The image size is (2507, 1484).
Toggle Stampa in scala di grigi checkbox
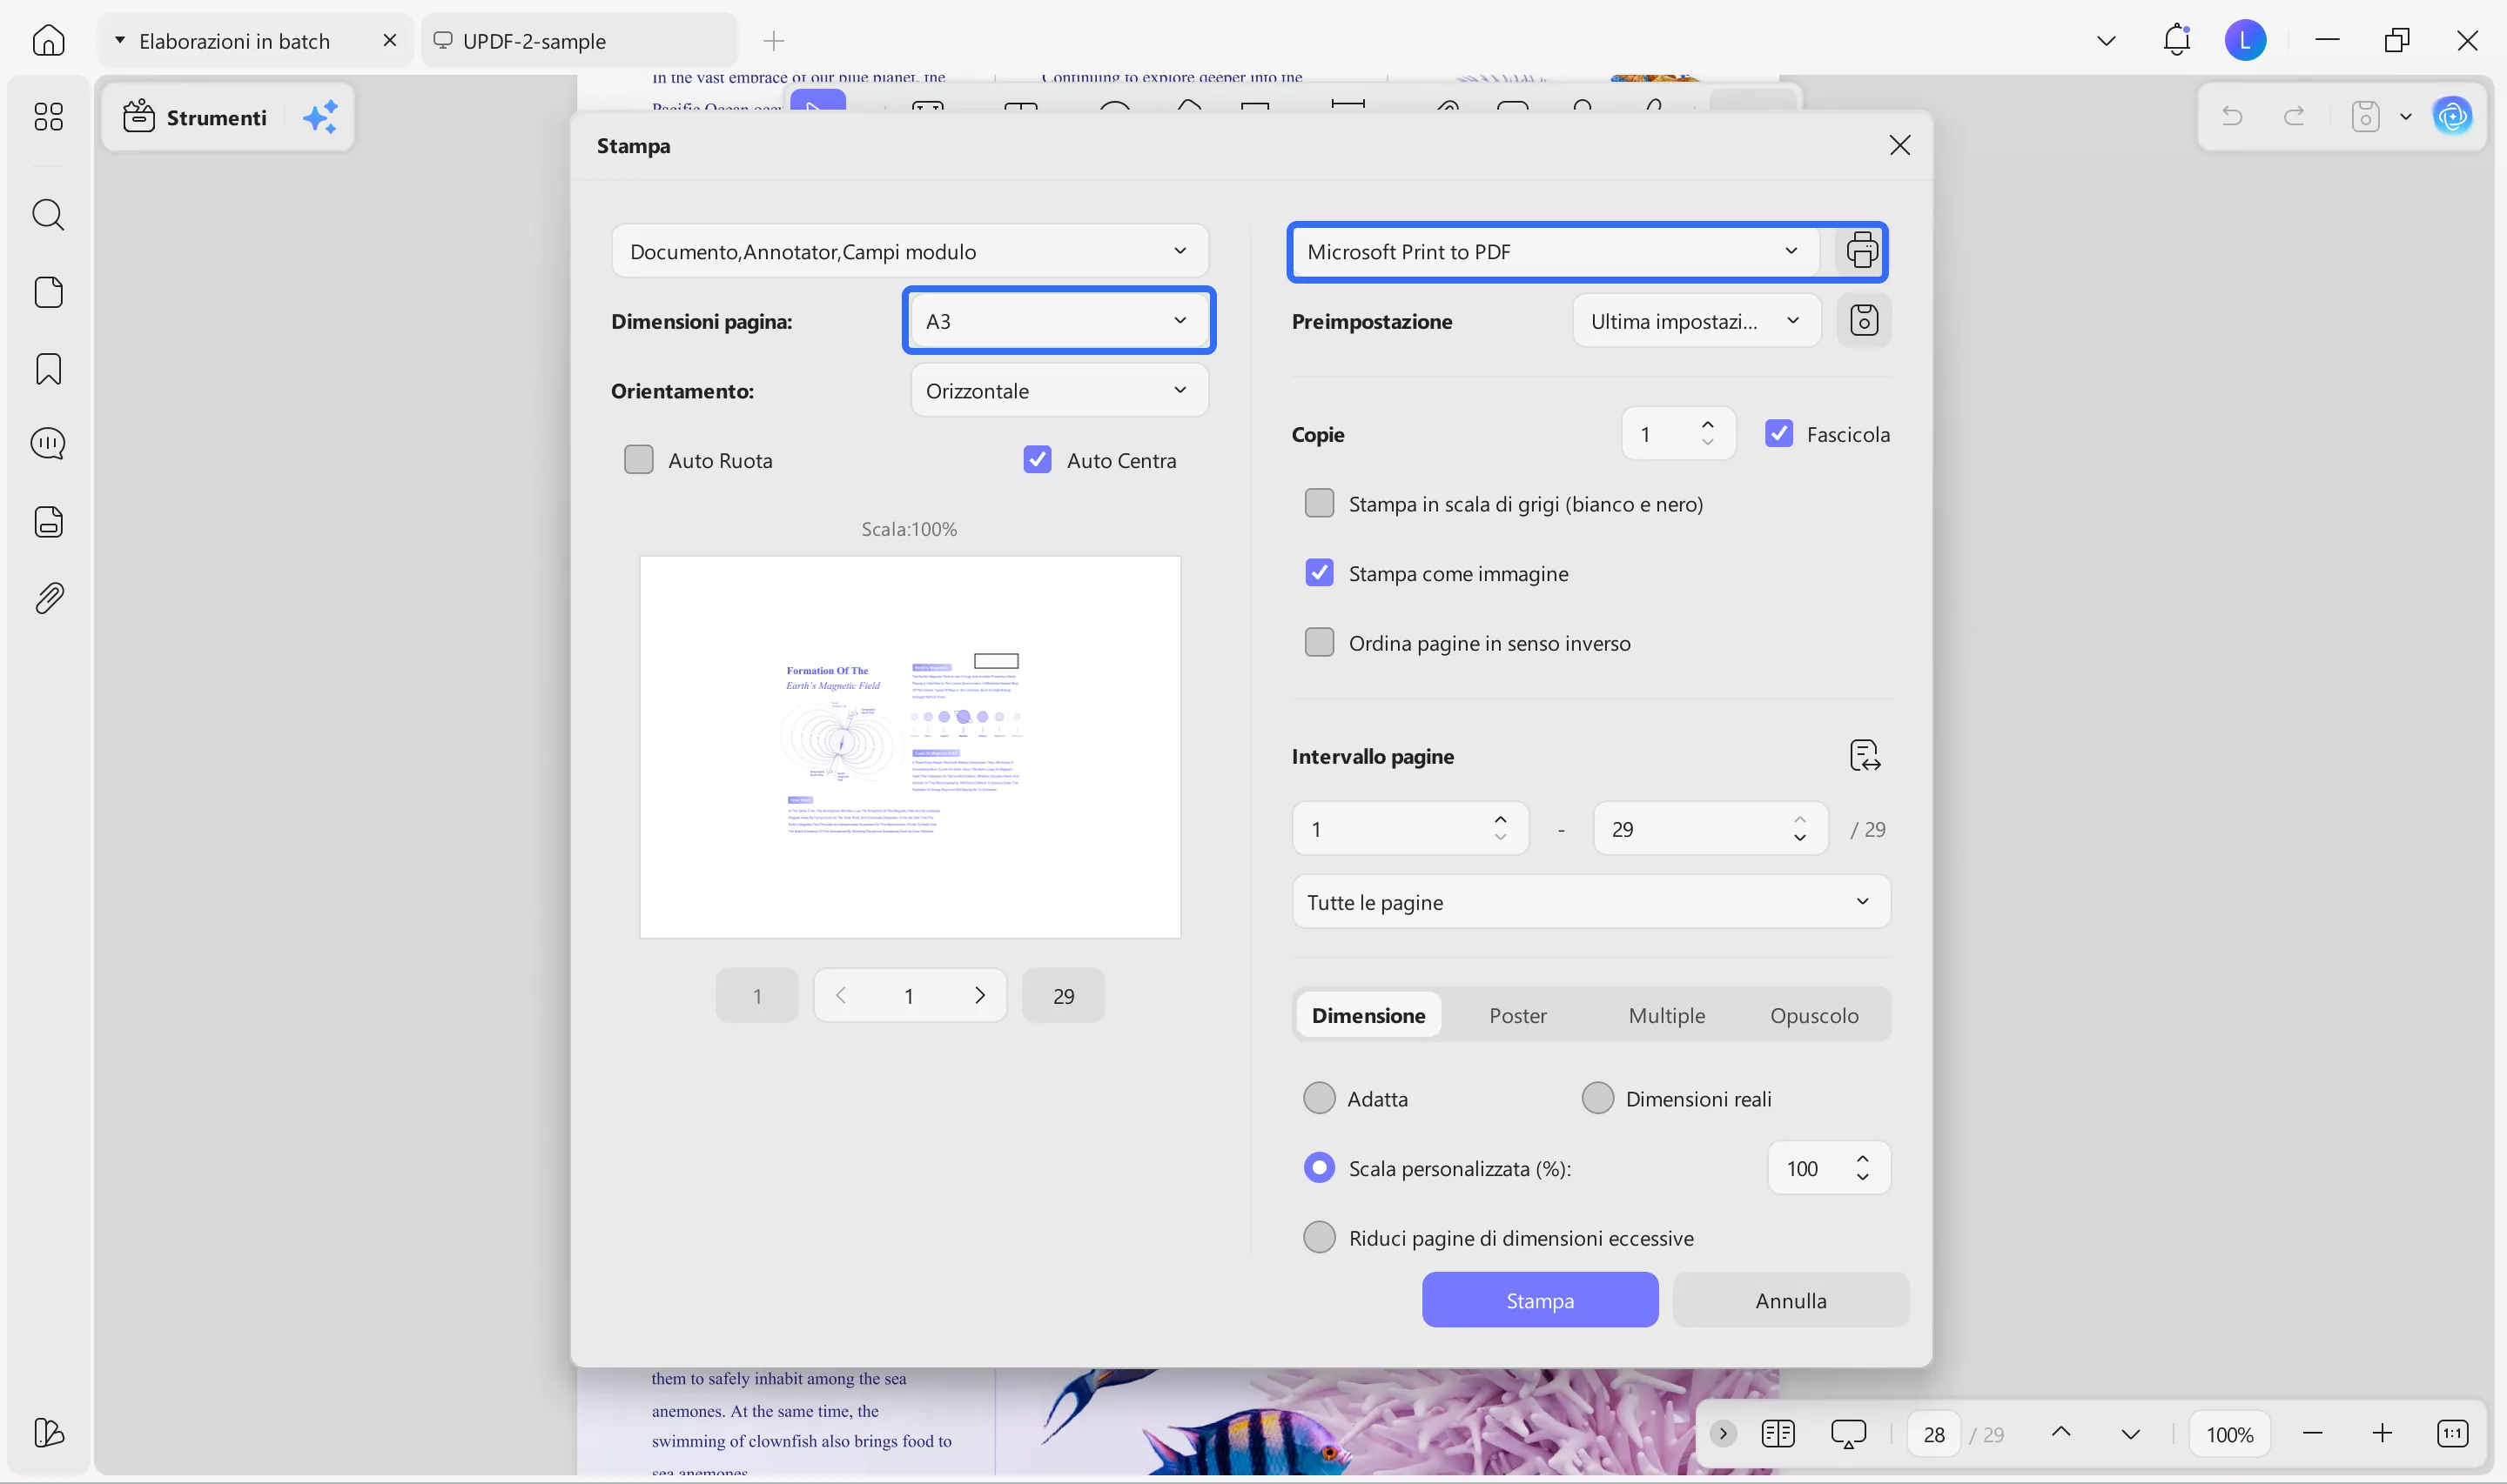point(1319,503)
